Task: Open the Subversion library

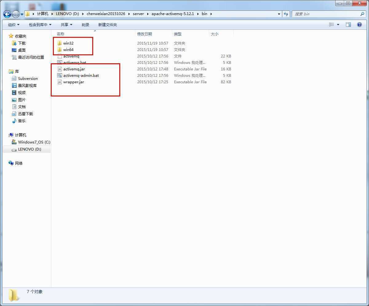Action: pos(28,78)
